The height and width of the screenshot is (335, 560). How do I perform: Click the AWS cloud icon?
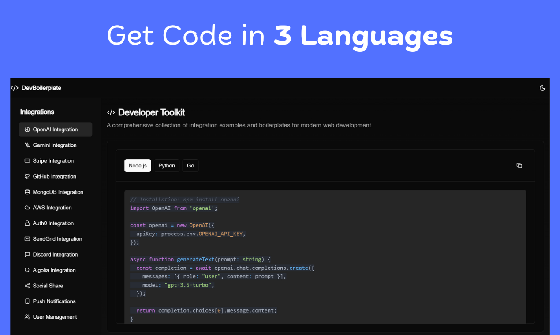click(27, 208)
